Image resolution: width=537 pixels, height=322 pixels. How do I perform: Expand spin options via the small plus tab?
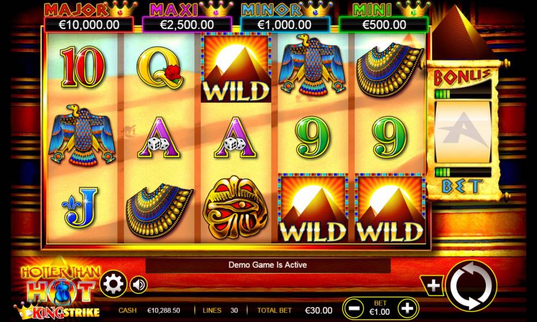tap(433, 286)
